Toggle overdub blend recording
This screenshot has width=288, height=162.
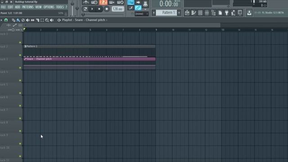click(112, 2)
